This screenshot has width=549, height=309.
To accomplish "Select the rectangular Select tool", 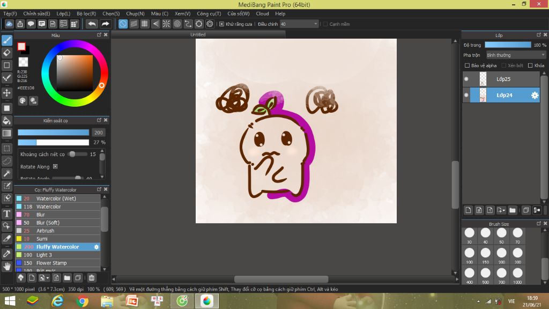I will [x=6, y=149].
